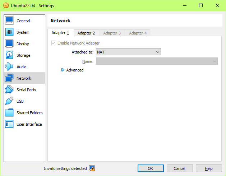Click the Serial Ports connector icon

coord(9,89)
